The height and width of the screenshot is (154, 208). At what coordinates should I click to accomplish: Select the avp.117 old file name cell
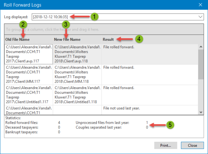click(29, 54)
